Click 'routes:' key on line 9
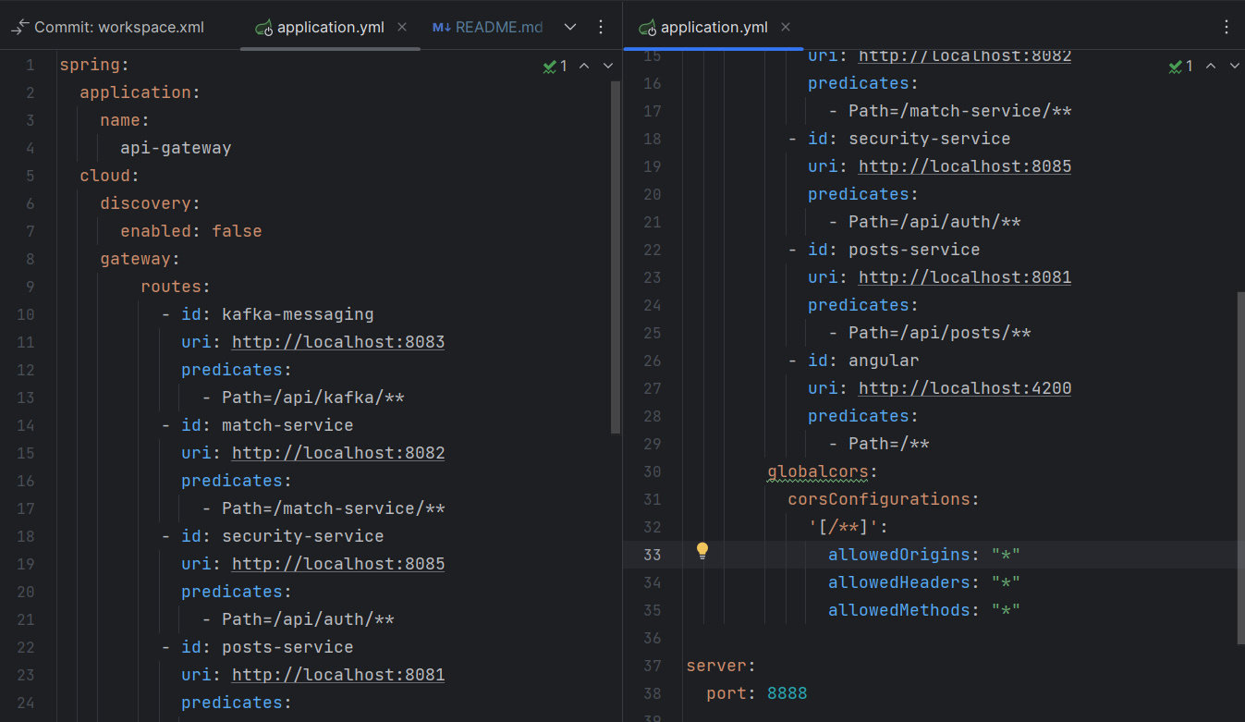 176,287
